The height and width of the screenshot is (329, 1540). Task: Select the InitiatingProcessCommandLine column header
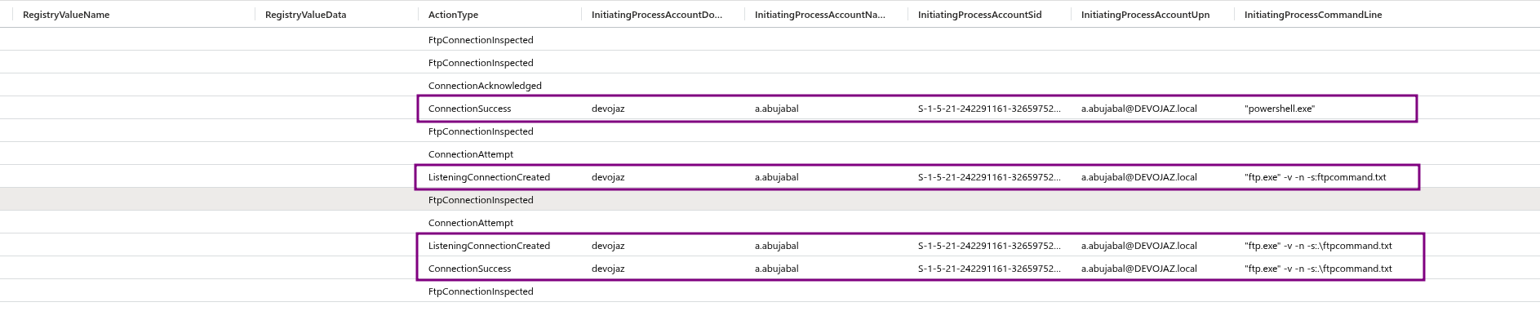(x=1312, y=15)
